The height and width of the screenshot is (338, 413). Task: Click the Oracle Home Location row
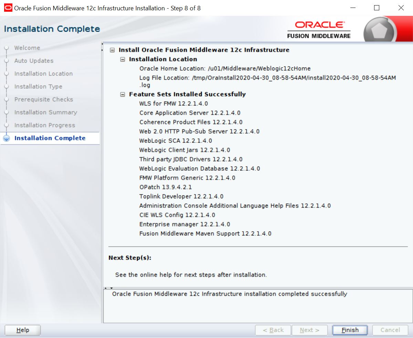coord(225,68)
